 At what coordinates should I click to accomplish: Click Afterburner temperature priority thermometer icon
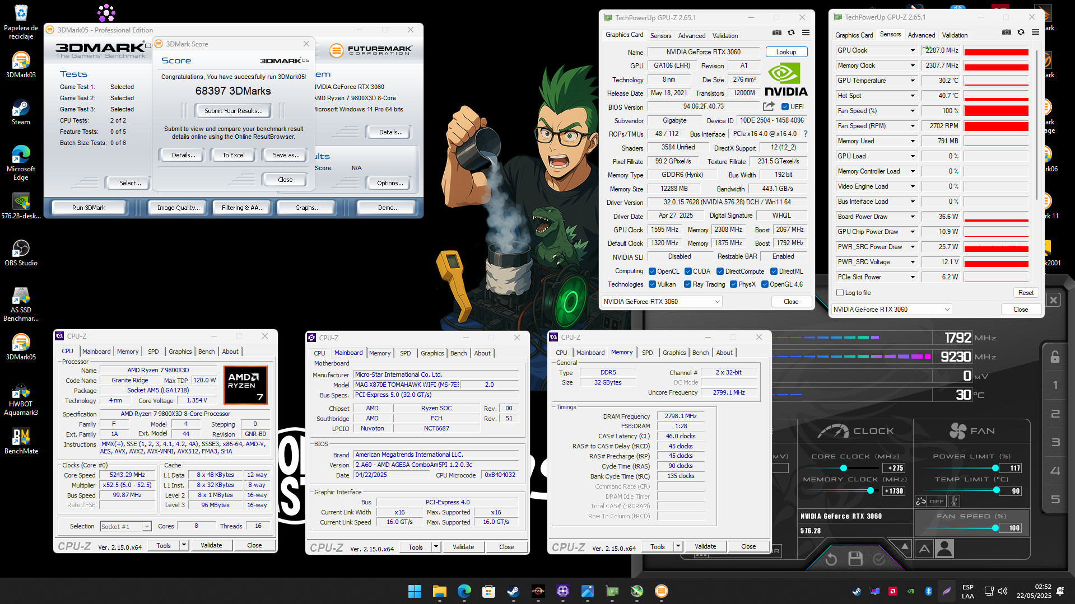(x=955, y=502)
